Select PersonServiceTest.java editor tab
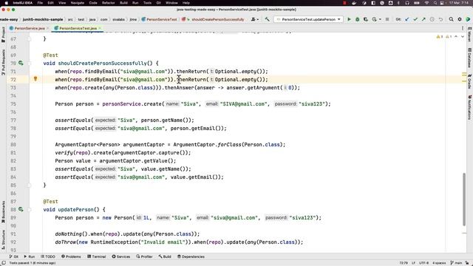 pos(78,28)
